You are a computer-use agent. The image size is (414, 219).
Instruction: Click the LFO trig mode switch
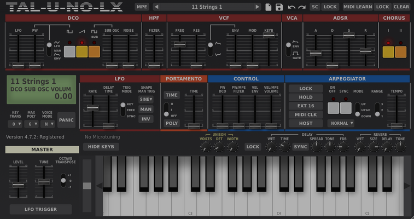click(123, 109)
